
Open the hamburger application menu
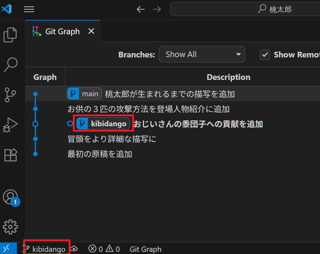pos(29,9)
